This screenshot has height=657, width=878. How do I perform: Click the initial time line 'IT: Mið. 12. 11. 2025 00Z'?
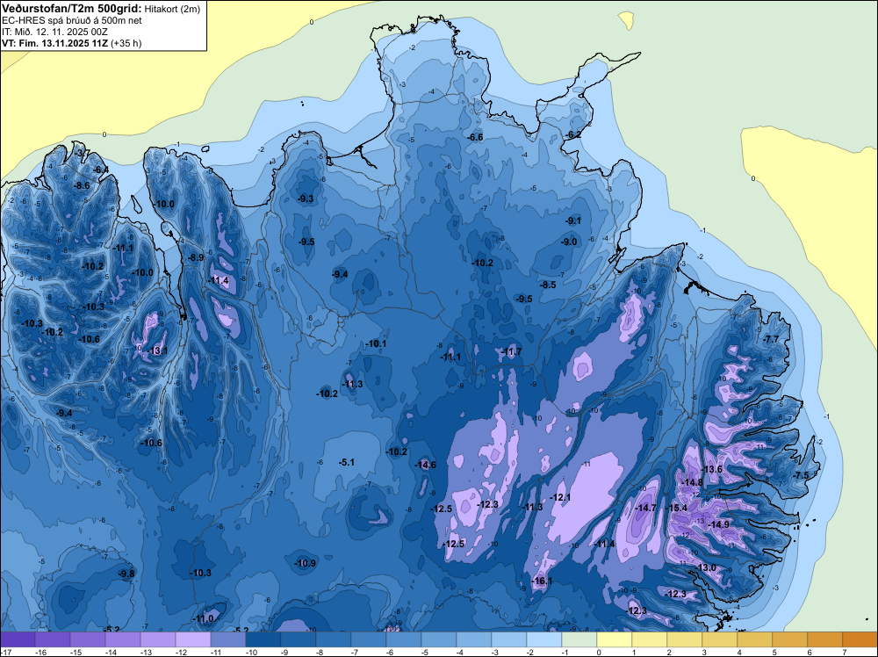pyautogui.click(x=54, y=32)
